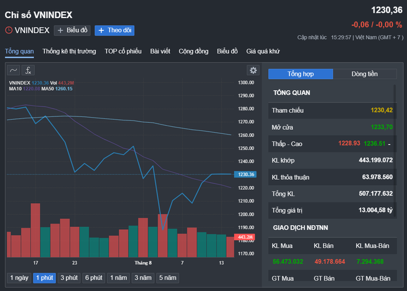The height and width of the screenshot is (291, 407).
Task: Click the Tháng 8 date axis label
Action: click(143, 262)
